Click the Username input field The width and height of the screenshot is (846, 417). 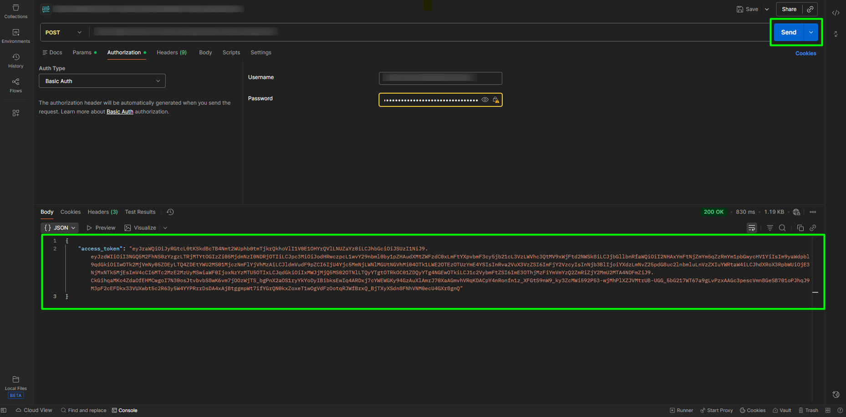(440, 78)
